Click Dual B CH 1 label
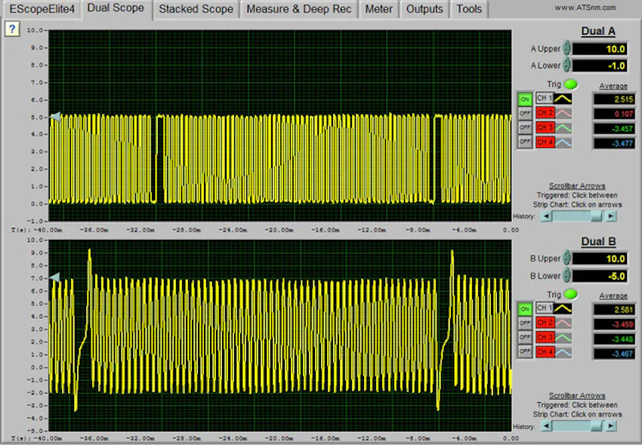The width and height of the screenshot is (642, 445). click(x=545, y=308)
